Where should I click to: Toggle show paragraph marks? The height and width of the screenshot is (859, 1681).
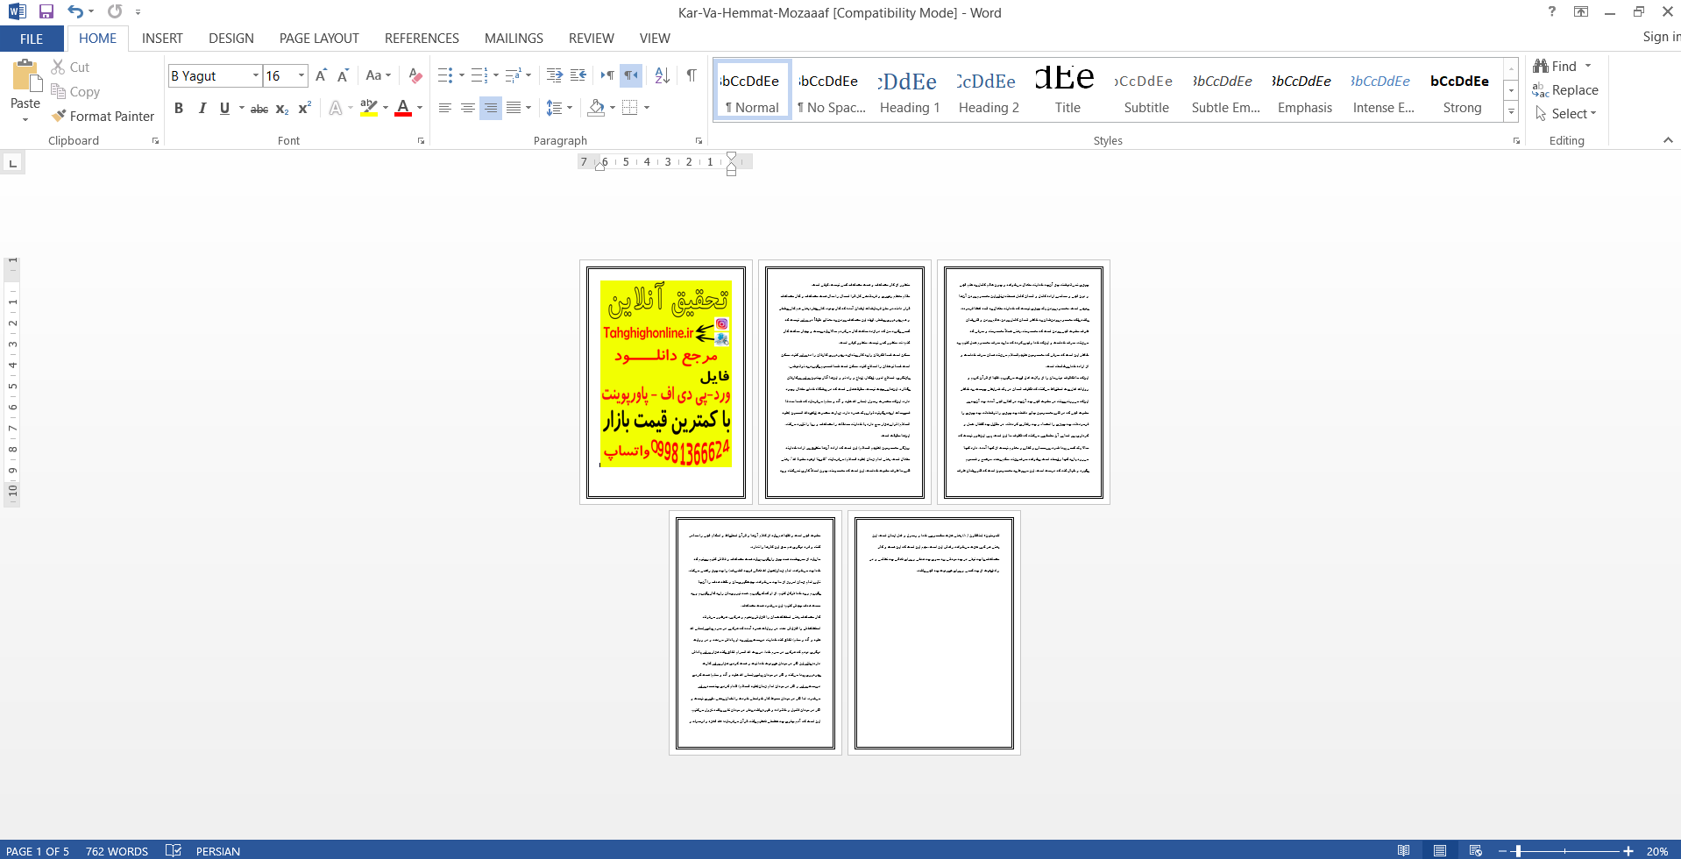coord(692,75)
